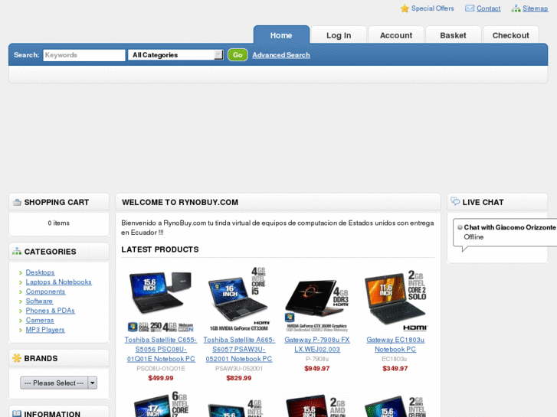Click the $949.97 price text
Screen dimensions: 557x417
[x=317, y=368]
